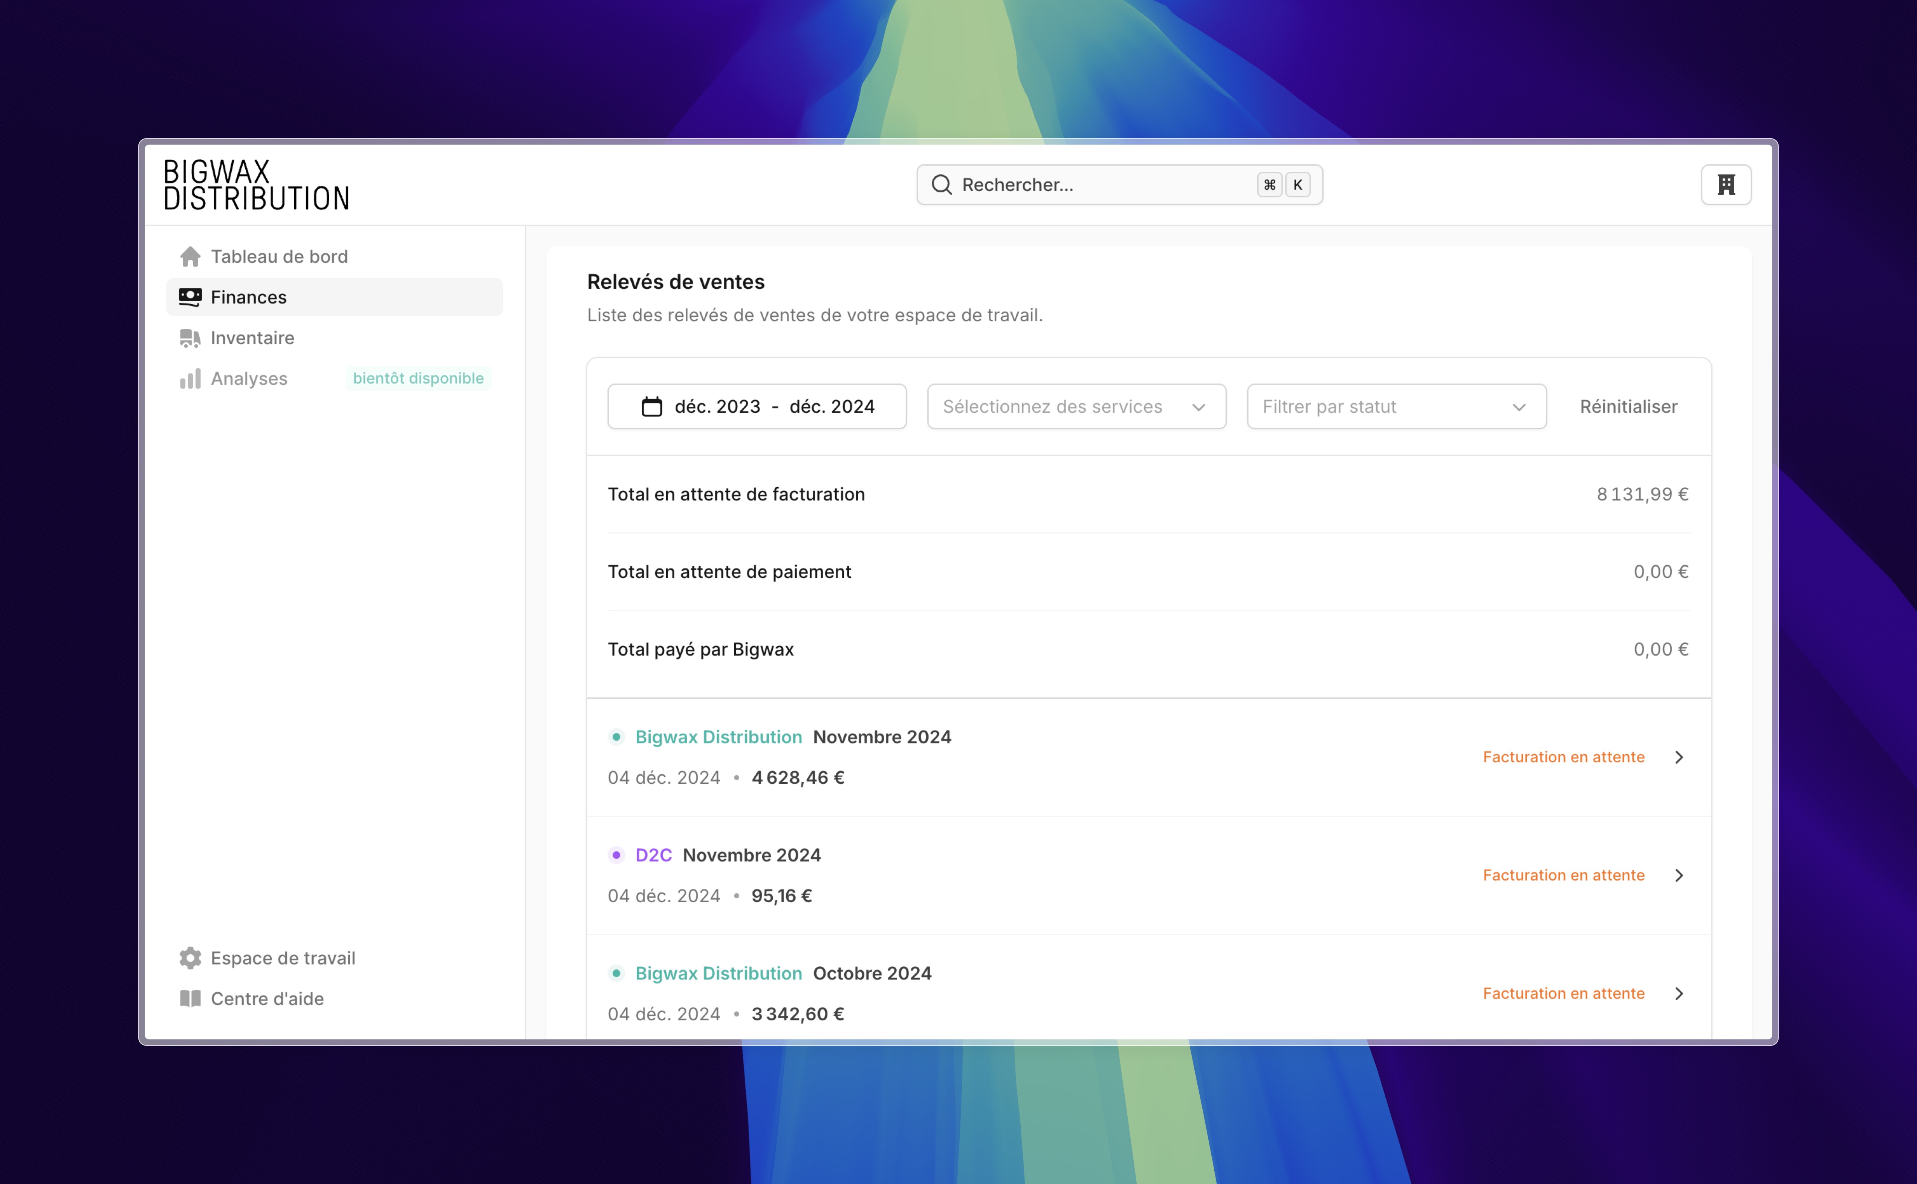Focus the Rechercher search field
This screenshot has width=1917, height=1184.
tap(1097, 185)
